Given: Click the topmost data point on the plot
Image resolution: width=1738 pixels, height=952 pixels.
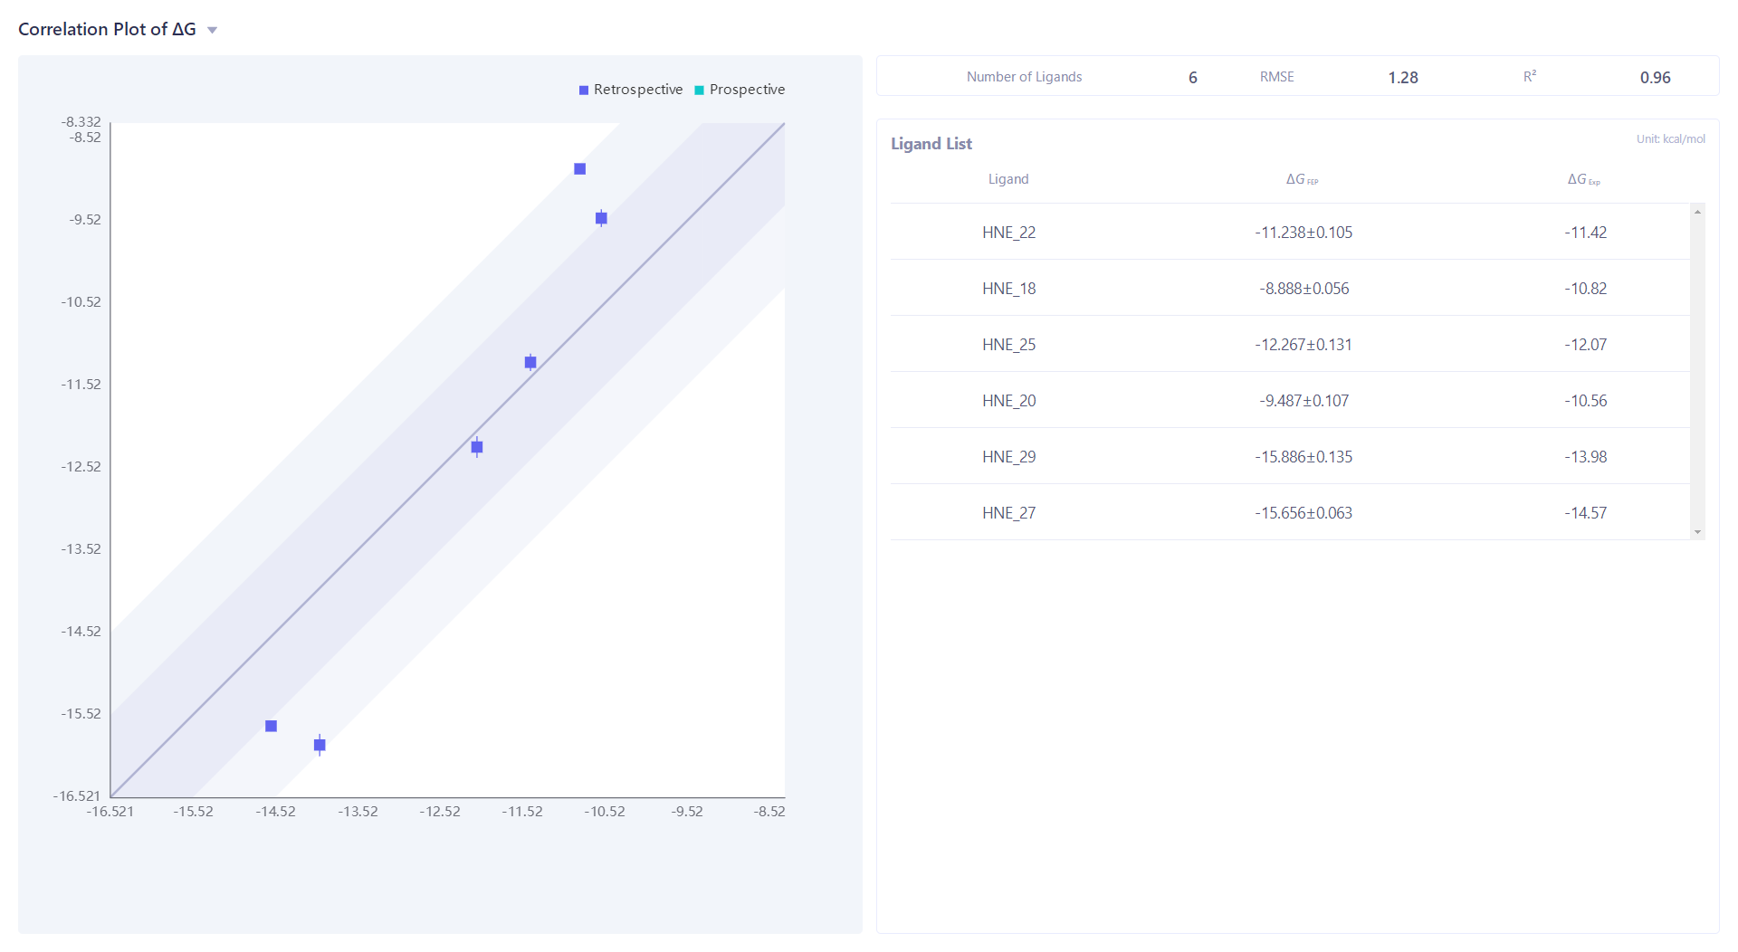Looking at the screenshot, I should [x=580, y=169].
